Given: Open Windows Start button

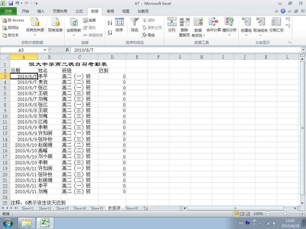Looking at the screenshot, I should 8,223.
